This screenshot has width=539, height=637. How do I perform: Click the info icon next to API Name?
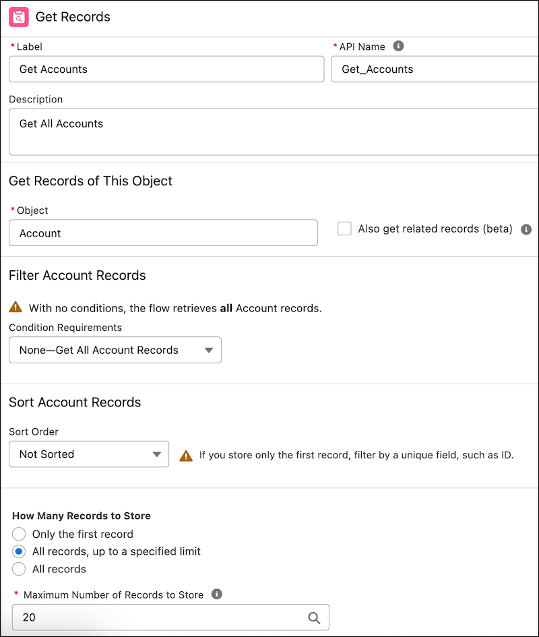pos(398,46)
